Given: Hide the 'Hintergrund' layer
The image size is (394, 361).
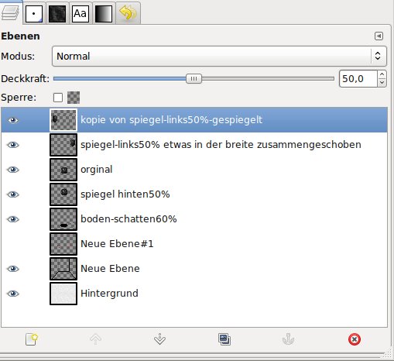Looking at the screenshot, I should pos(13,294).
